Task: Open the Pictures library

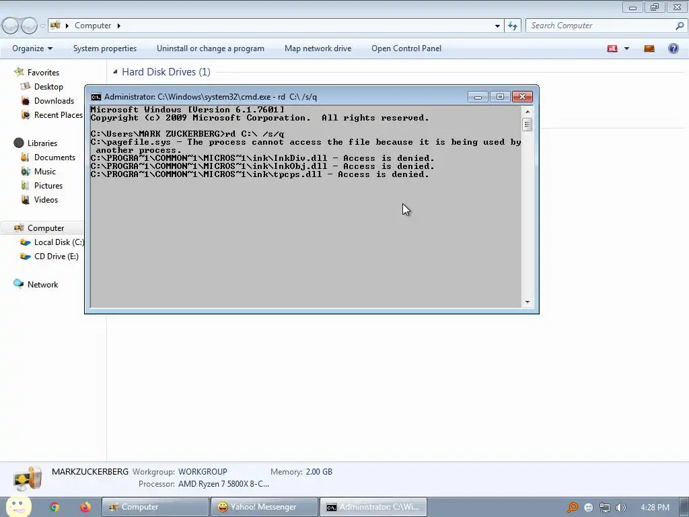Action: point(48,186)
